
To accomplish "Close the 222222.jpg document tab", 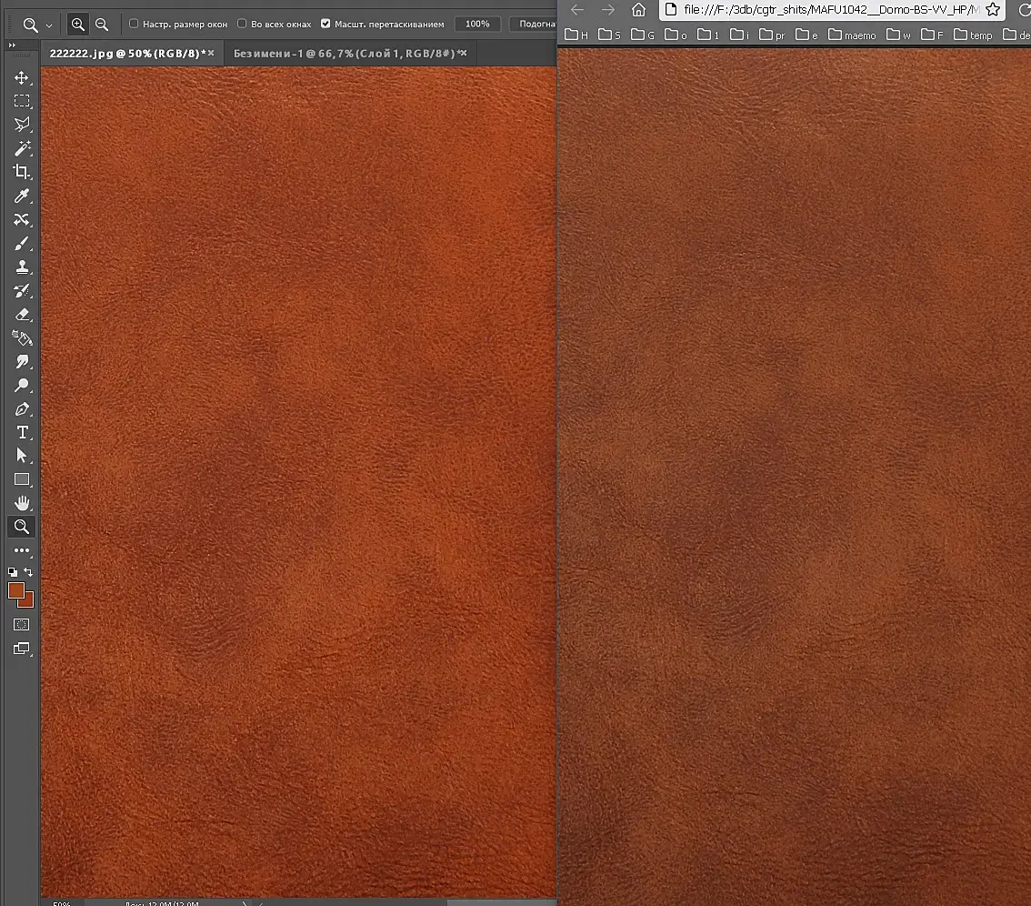I will pyautogui.click(x=212, y=53).
